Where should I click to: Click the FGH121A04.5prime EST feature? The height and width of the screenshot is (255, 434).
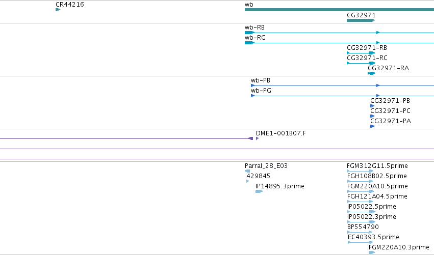360,202
